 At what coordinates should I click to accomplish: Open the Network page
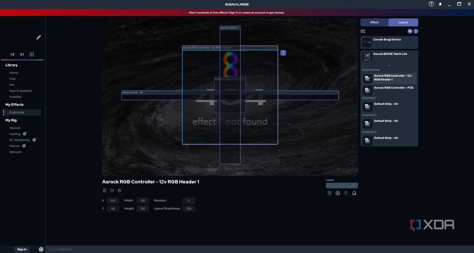(15, 152)
